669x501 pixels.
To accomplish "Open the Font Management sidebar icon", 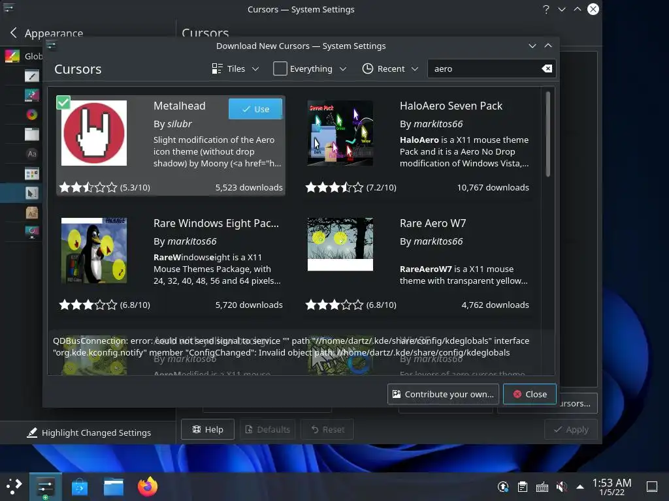I will coord(31,213).
